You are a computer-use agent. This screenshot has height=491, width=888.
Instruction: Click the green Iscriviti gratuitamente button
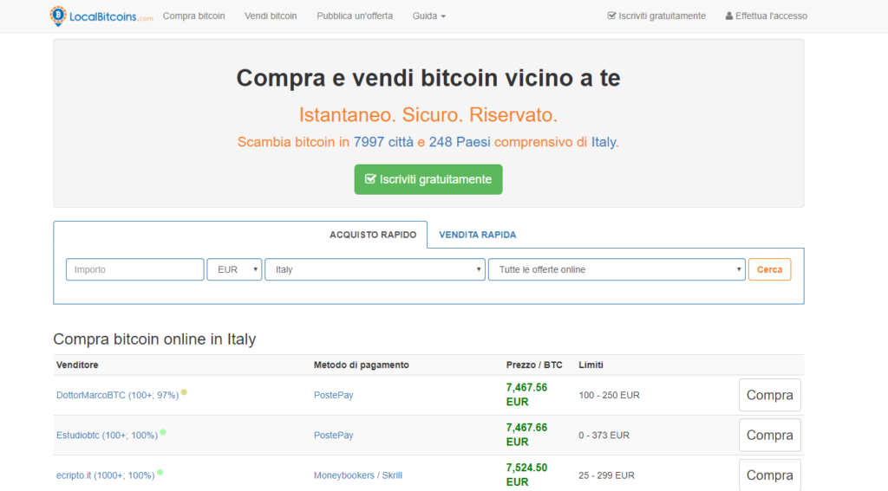[x=428, y=179]
